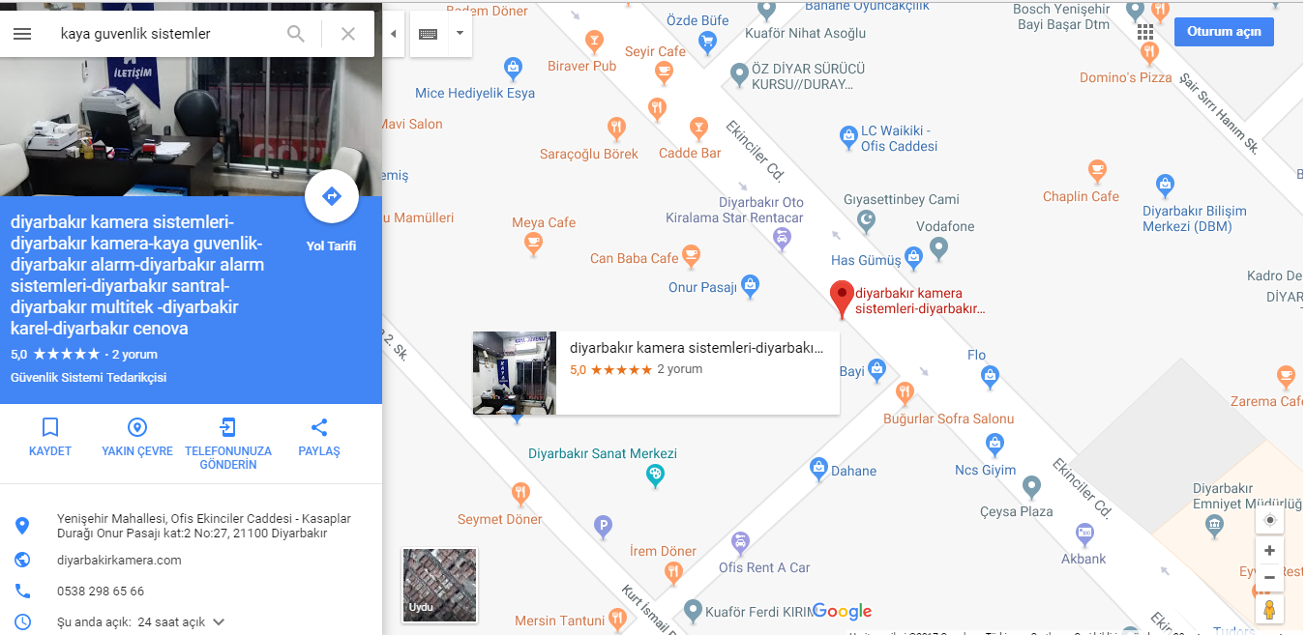
Task: Open the hamburger main menu
Action: click(x=22, y=34)
